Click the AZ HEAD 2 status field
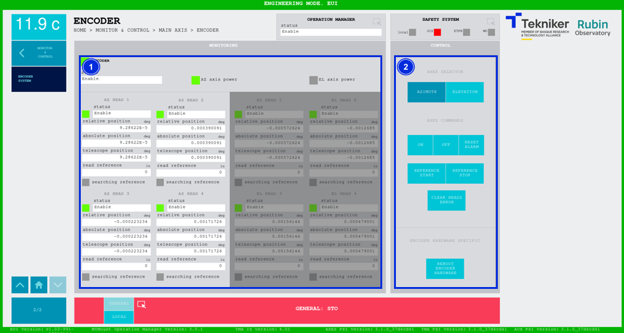Image resolution: width=624 pixels, height=333 pixels. coord(196,114)
